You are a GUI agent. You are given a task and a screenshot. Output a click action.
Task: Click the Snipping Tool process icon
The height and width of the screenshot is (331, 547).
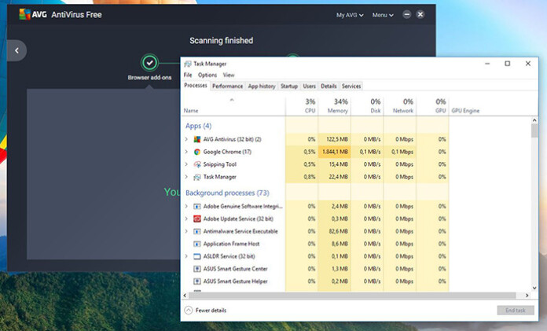[197, 164]
